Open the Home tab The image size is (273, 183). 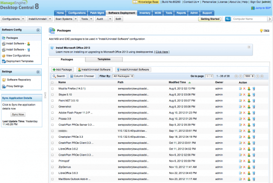(60, 13)
